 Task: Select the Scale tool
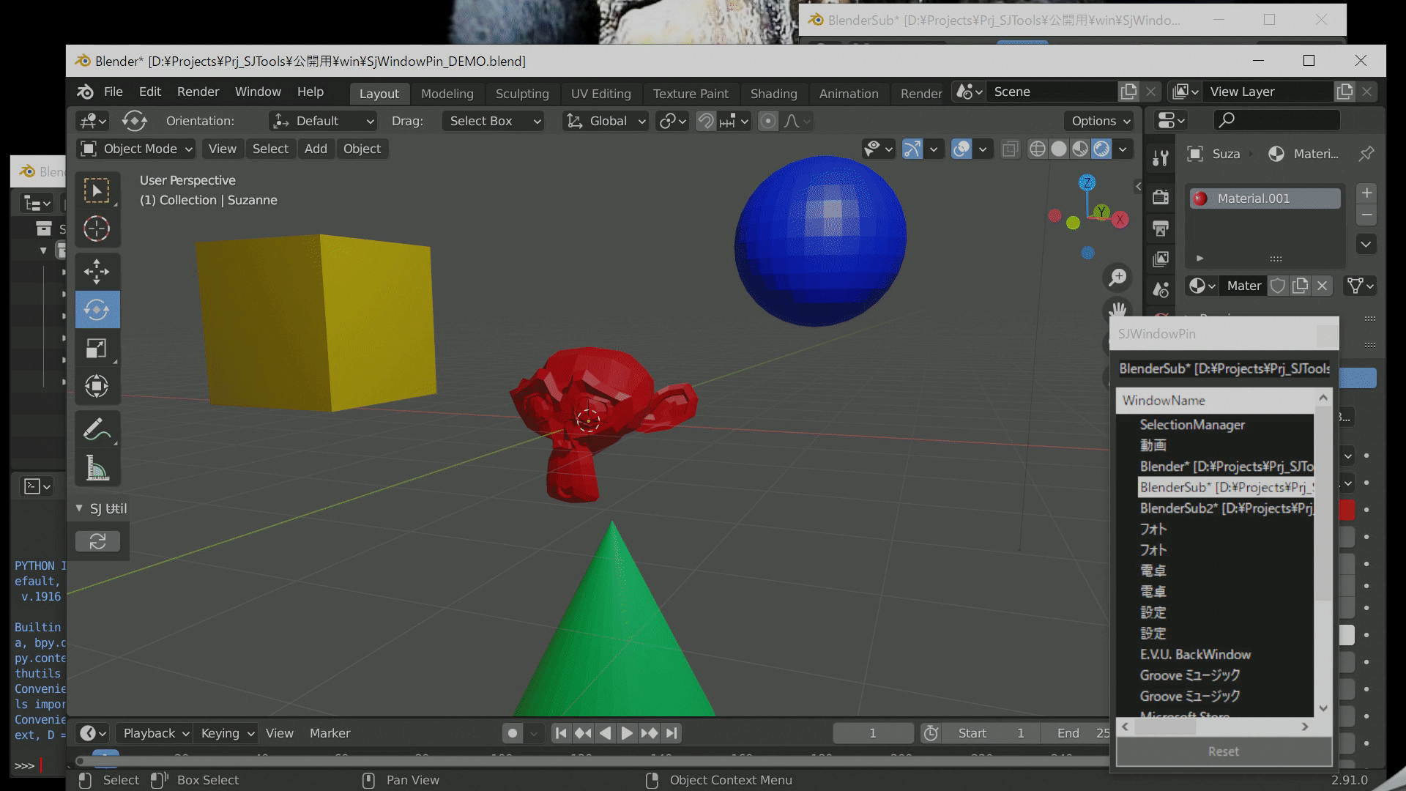point(97,348)
